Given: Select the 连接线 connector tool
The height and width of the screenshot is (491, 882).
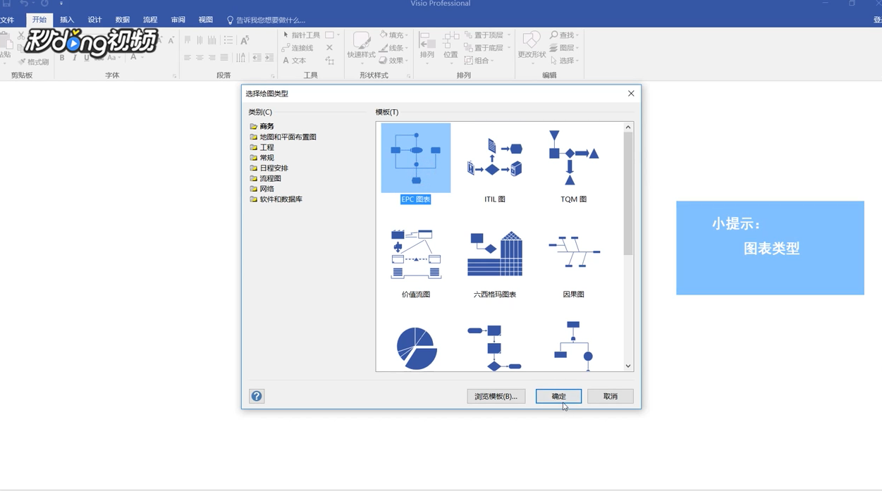Looking at the screenshot, I should click(x=298, y=48).
